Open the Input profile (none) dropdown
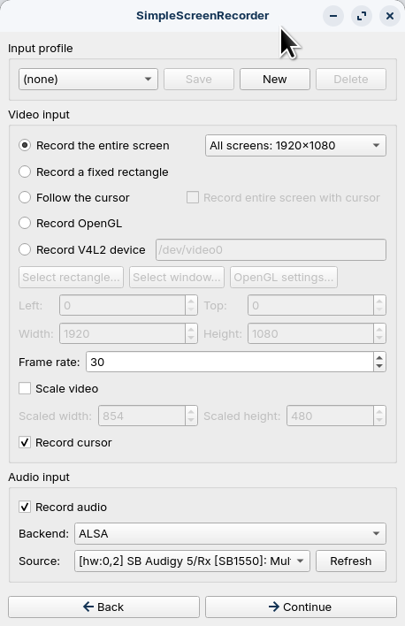This screenshot has width=405, height=626. point(88,79)
